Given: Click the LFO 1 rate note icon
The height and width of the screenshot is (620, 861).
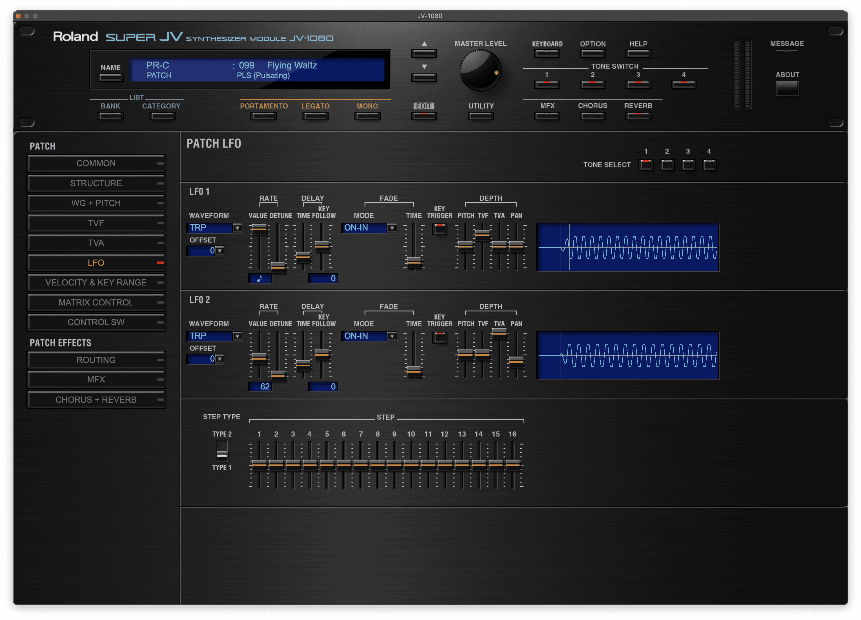Looking at the screenshot, I should click(x=260, y=279).
